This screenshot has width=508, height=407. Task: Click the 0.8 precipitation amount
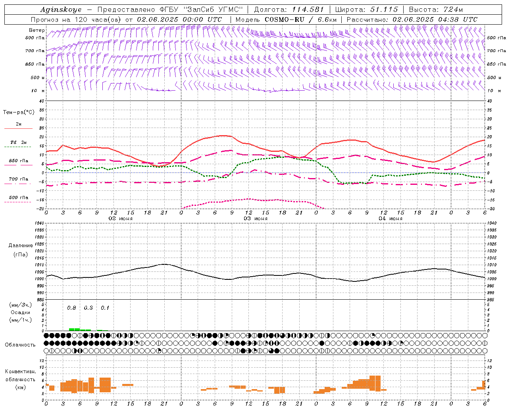tap(71, 308)
